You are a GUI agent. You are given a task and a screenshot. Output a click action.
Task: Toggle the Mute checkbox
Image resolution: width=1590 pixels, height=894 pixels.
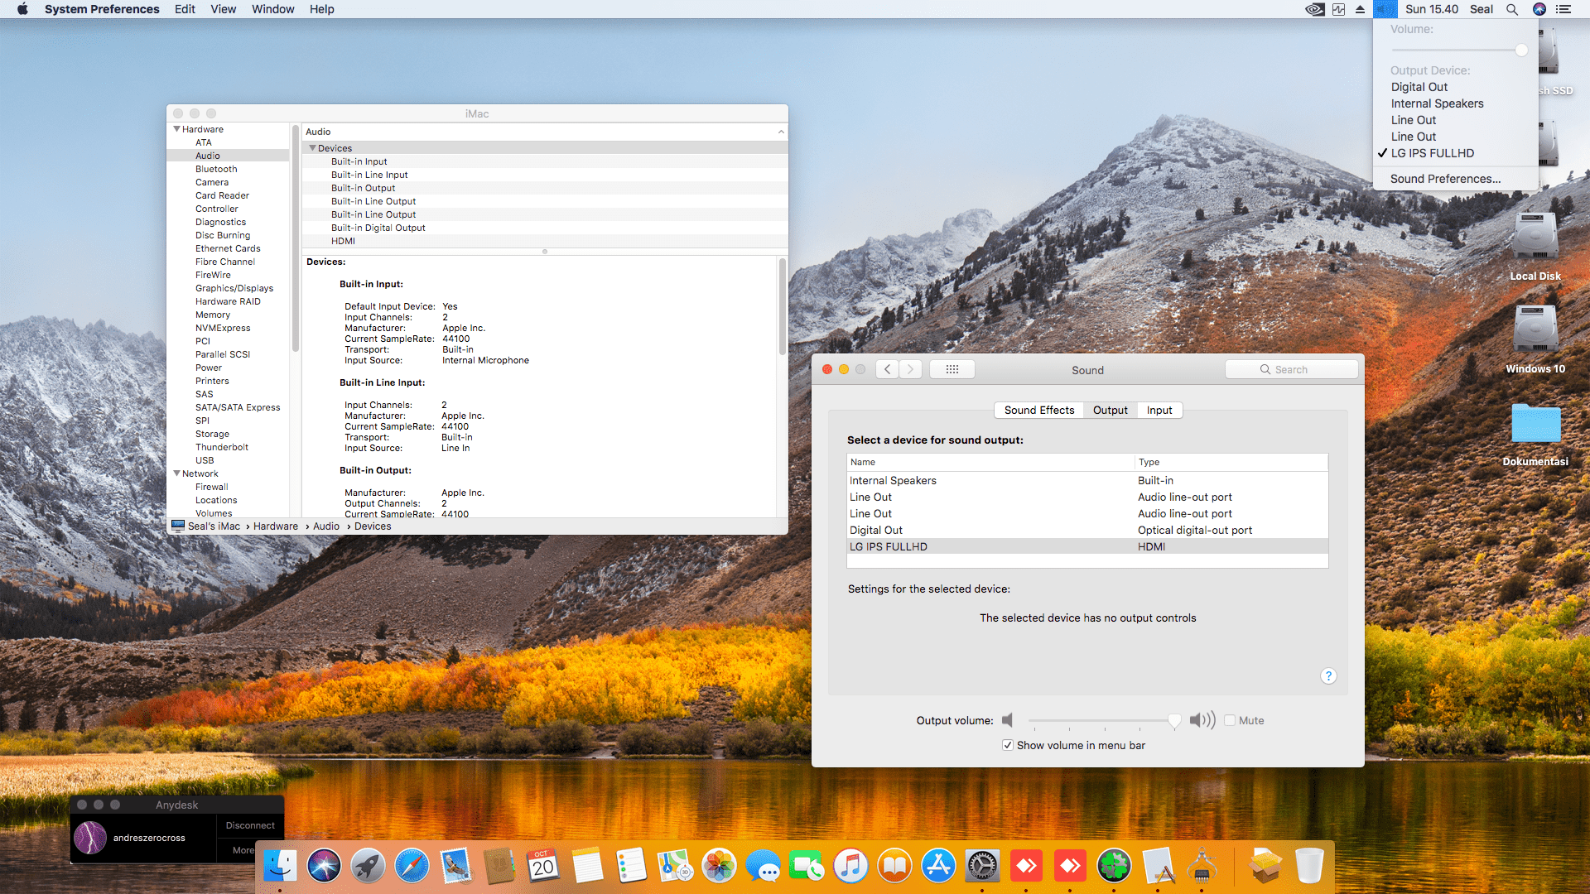[1230, 720]
